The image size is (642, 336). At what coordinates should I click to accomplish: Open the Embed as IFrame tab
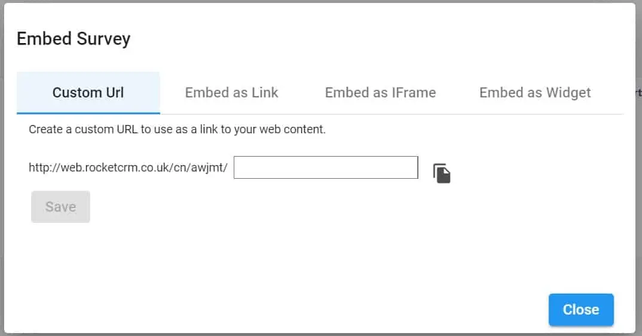pos(380,93)
